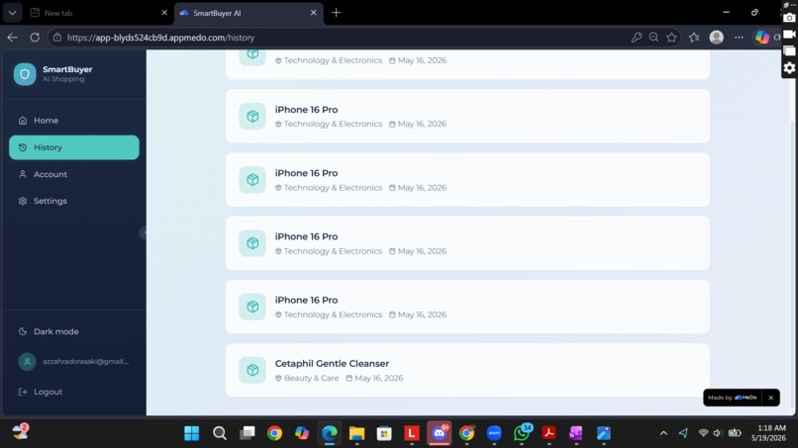
Task: Open volume control in system tray
Action: click(x=718, y=433)
